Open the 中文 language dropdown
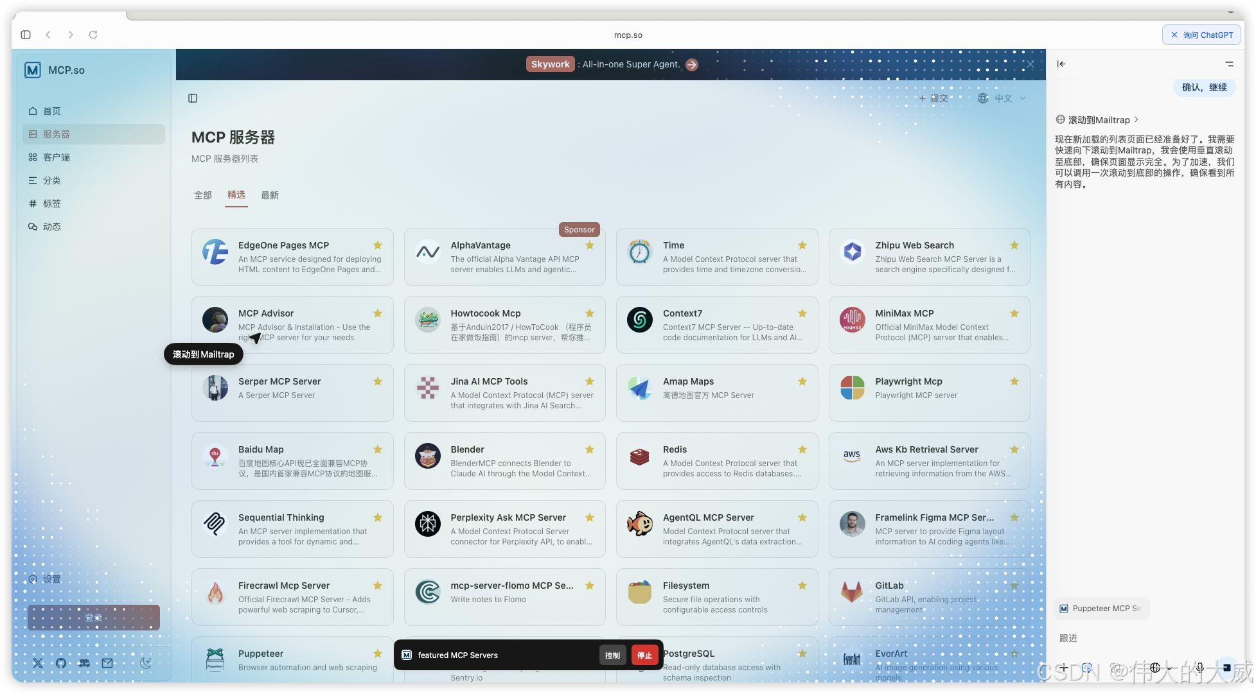 (x=1002, y=98)
